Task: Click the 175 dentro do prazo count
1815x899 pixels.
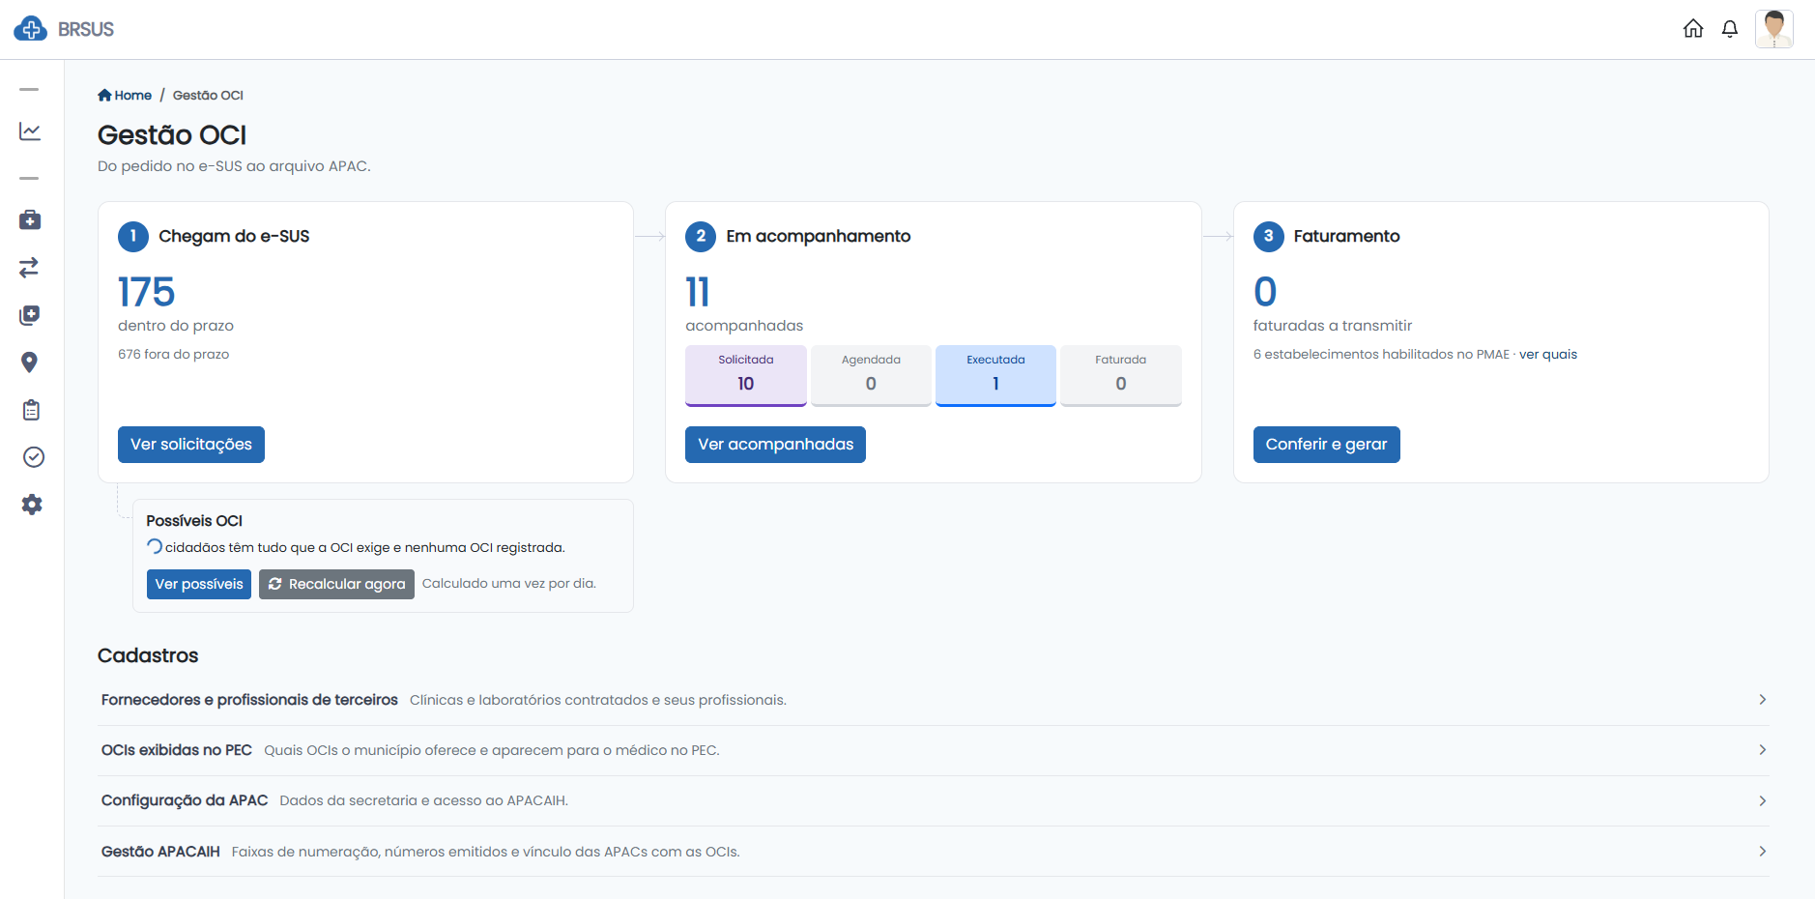Action: coord(147,292)
